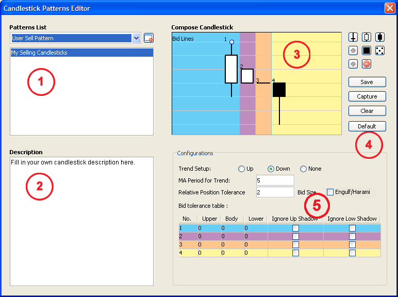Image resolution: width=398 pixels, height=297 pixels.
Task: Click the delete pattern icon beside dropdown
Action: [148, 38]
